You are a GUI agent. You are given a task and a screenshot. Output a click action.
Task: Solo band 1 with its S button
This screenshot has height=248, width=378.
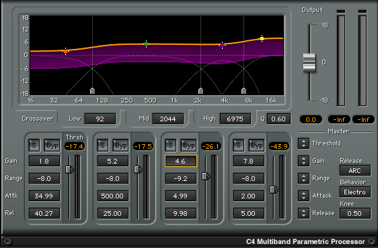[34, 145]
